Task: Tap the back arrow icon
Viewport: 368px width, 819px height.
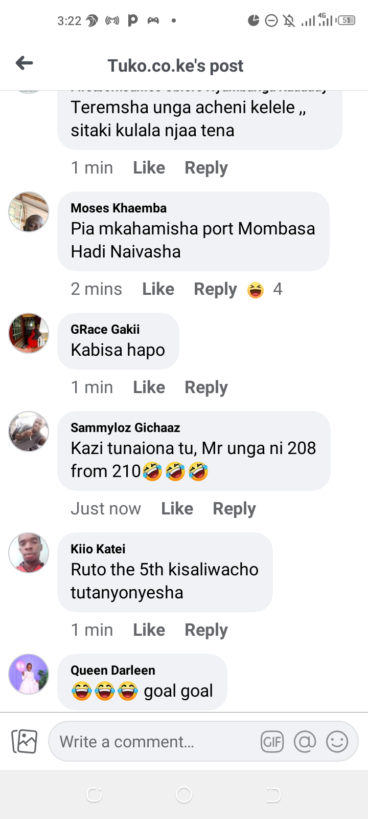Action: [24, 63]
